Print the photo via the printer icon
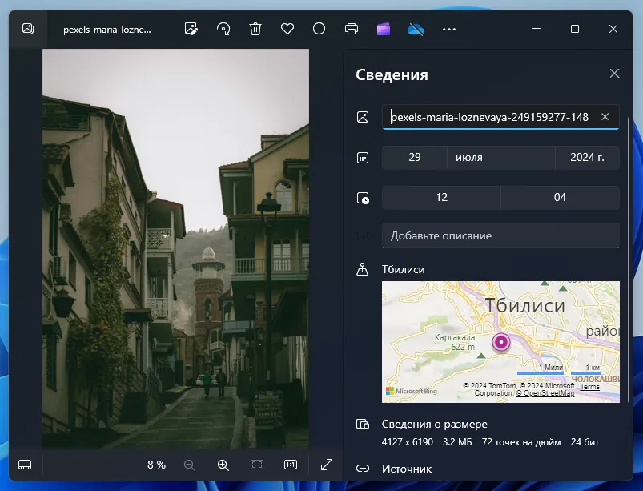 (351, 29)
